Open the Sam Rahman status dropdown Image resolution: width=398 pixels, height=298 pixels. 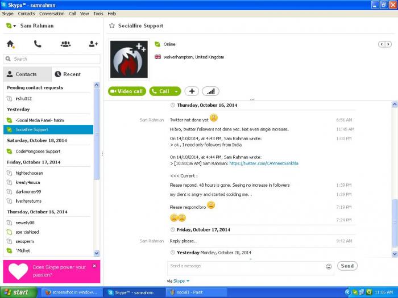click(x=14, y=26)
